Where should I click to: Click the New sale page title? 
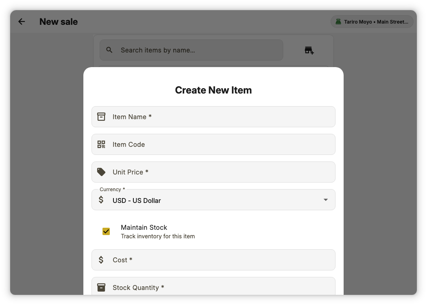tap(59, 22)
